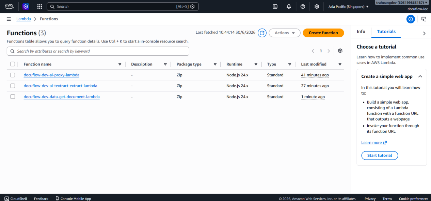The height and width of the screenshot is (201, 431).
Task: Launch CloudShell from top bar icon
Action: pos(275,6)
